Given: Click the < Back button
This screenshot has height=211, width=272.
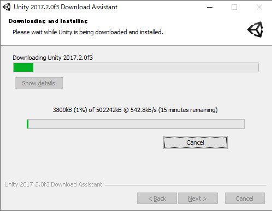Looking at the screenshot, I should pos(157,198).
